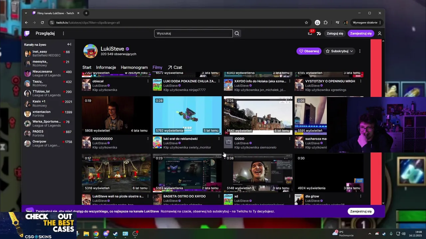Select the Filmy tab
The width and height of the screenshot is (426, 239).
pos(157,67)
